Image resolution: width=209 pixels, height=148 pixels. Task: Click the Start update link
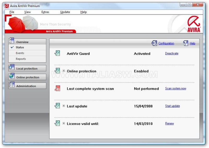coord(172,106)
